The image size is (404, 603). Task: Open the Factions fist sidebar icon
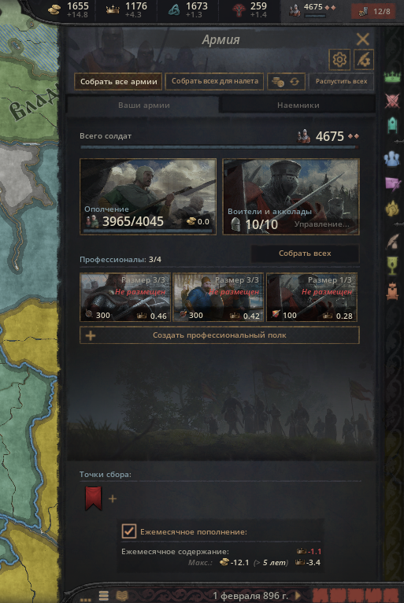click(x=392, y=209)
